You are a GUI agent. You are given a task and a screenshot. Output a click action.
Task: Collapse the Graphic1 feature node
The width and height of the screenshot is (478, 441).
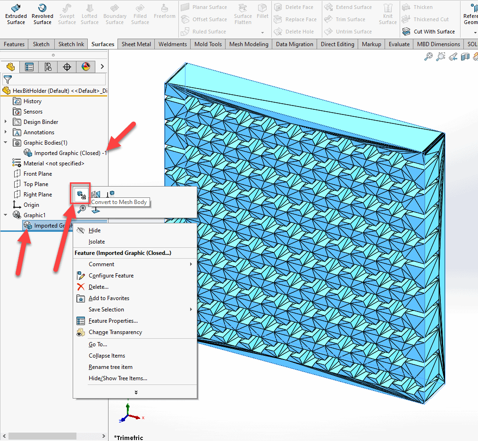pos(6,215)
